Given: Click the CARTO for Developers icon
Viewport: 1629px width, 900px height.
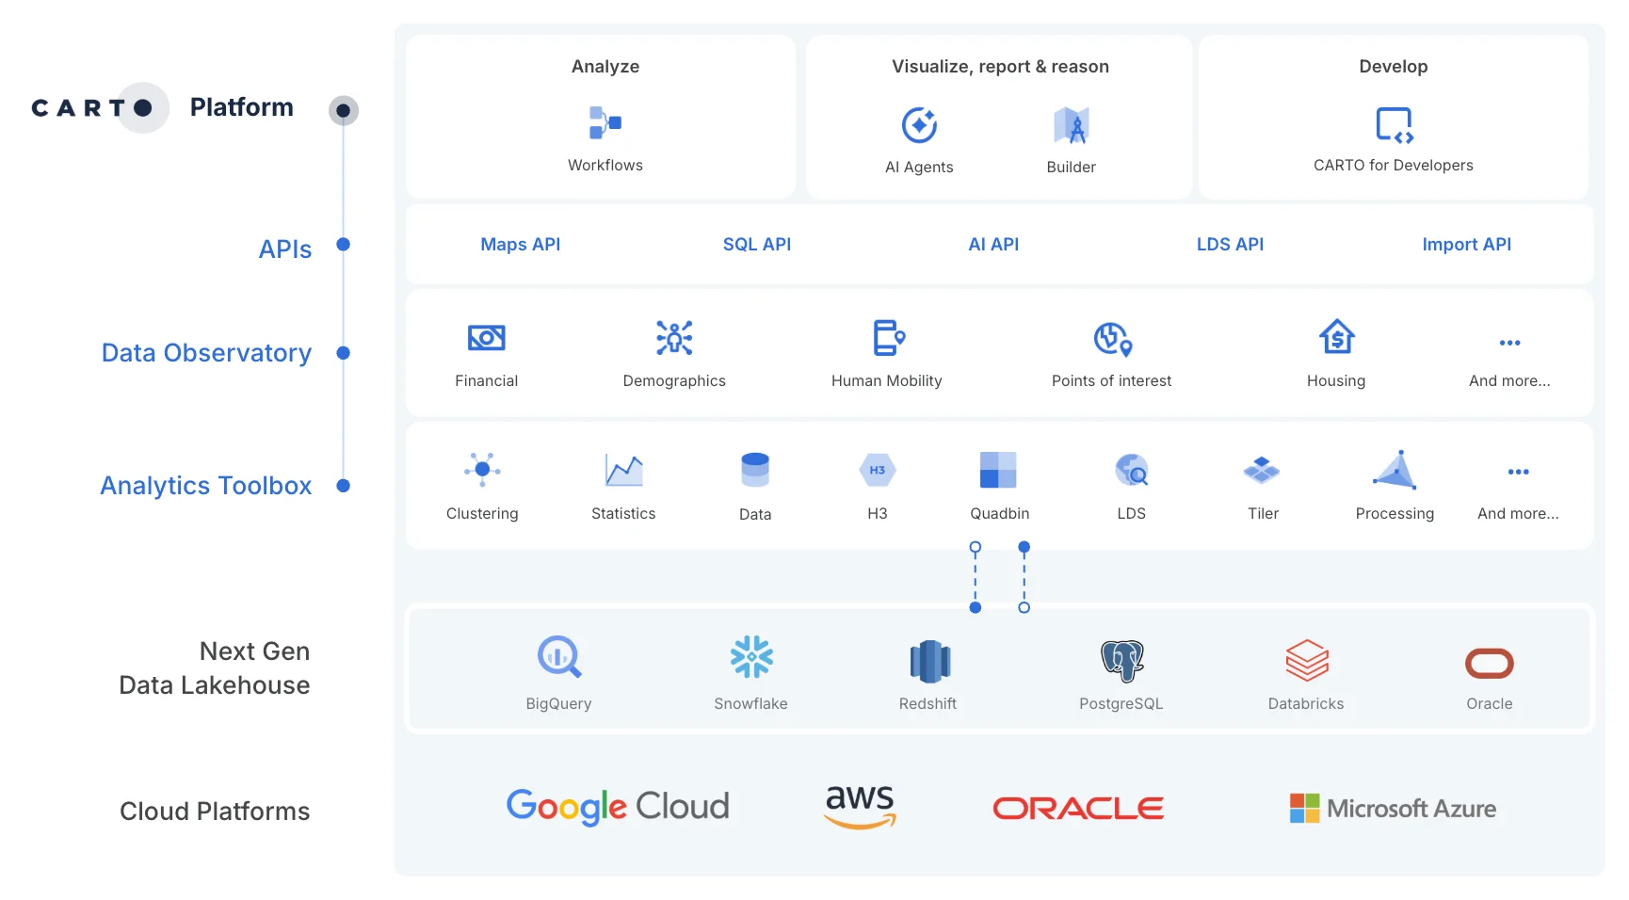Looking at the screenshot, I should coord(1395,124).
